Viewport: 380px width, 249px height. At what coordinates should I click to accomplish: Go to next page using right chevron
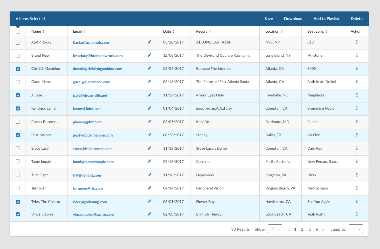pos(323,230)
